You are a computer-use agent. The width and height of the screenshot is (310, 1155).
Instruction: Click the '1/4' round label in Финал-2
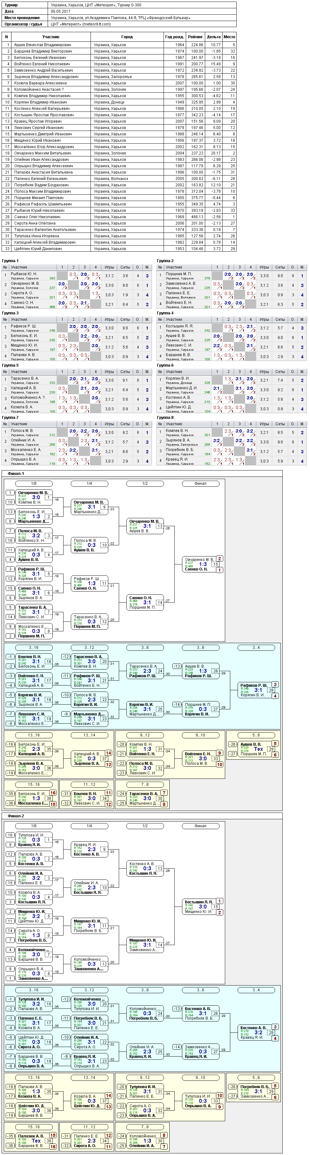click(x=90, y=826)
